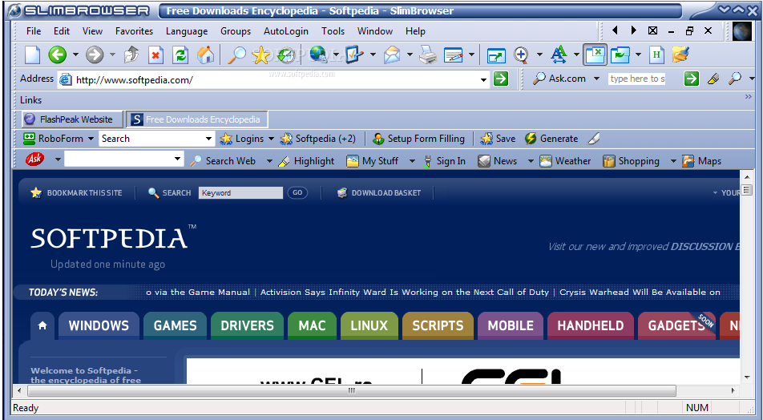Click the RoboForm Save button
The width and height of the screenshot is (763, 420).
[x=498, y=139]
